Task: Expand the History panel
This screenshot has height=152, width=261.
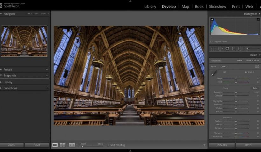Action: 1,82
